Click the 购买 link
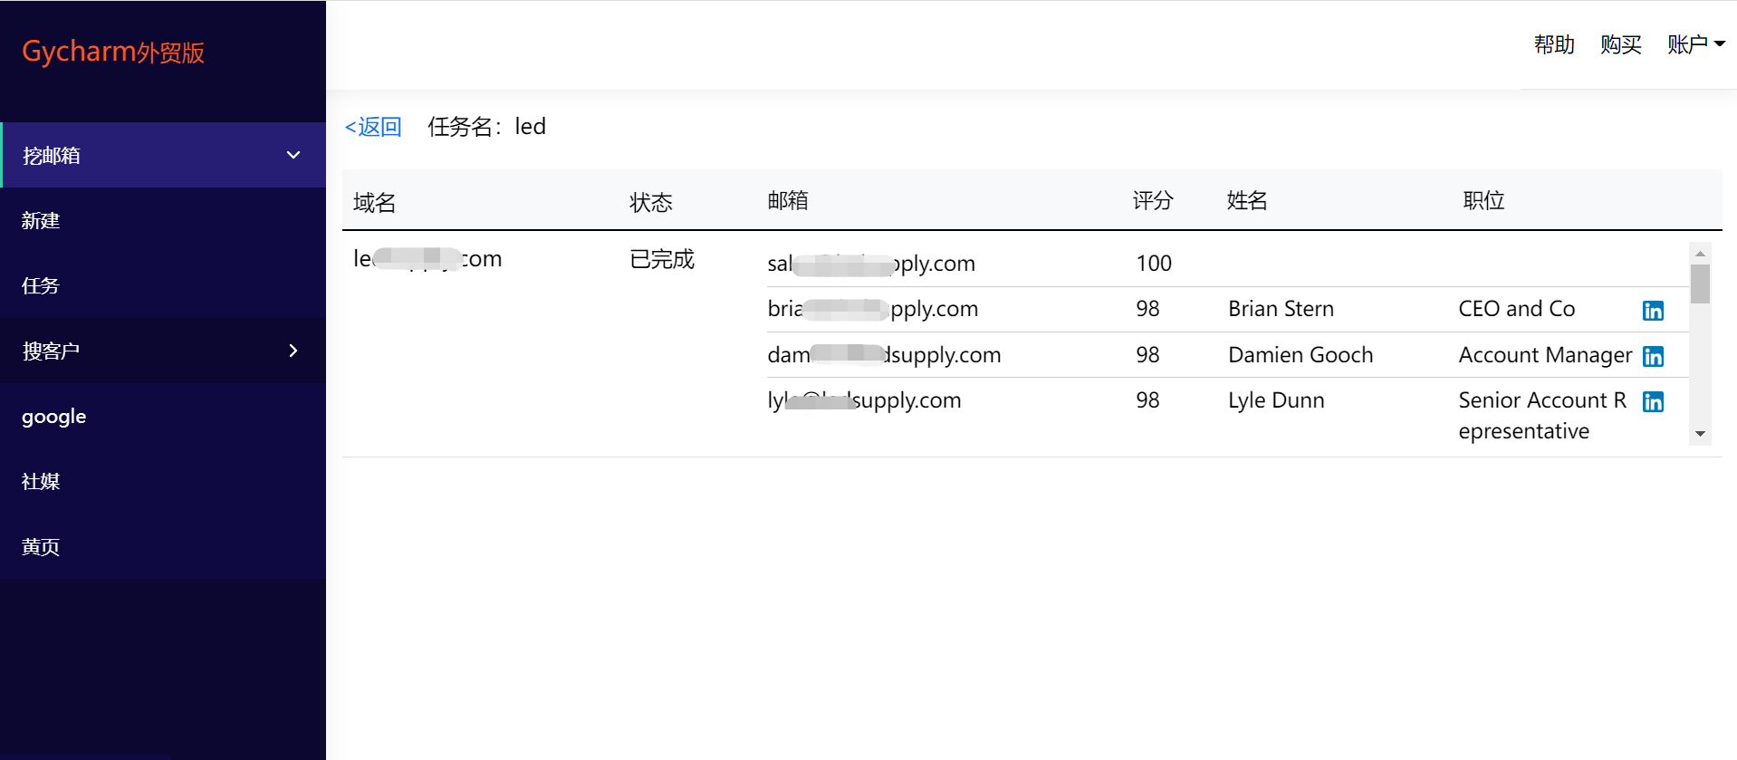 pos(1621,44)
